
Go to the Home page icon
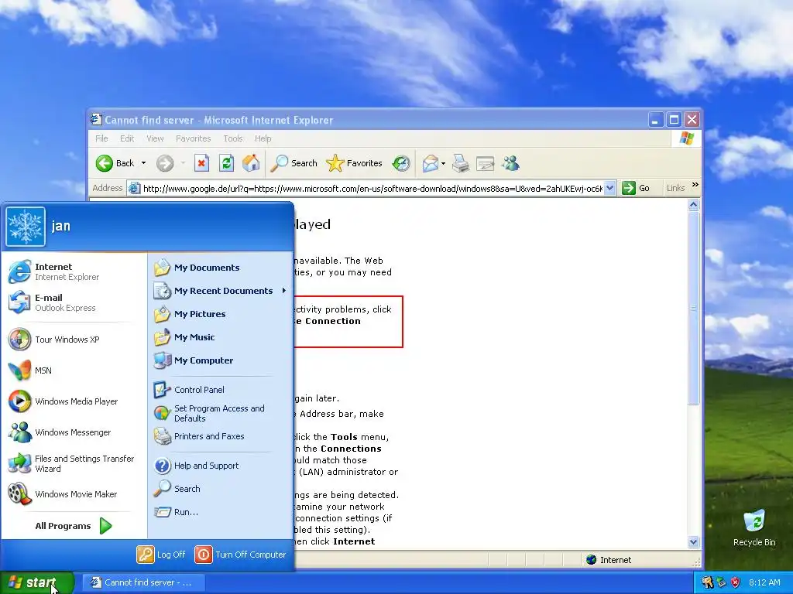pyautogui.click(x=251, y=163)
